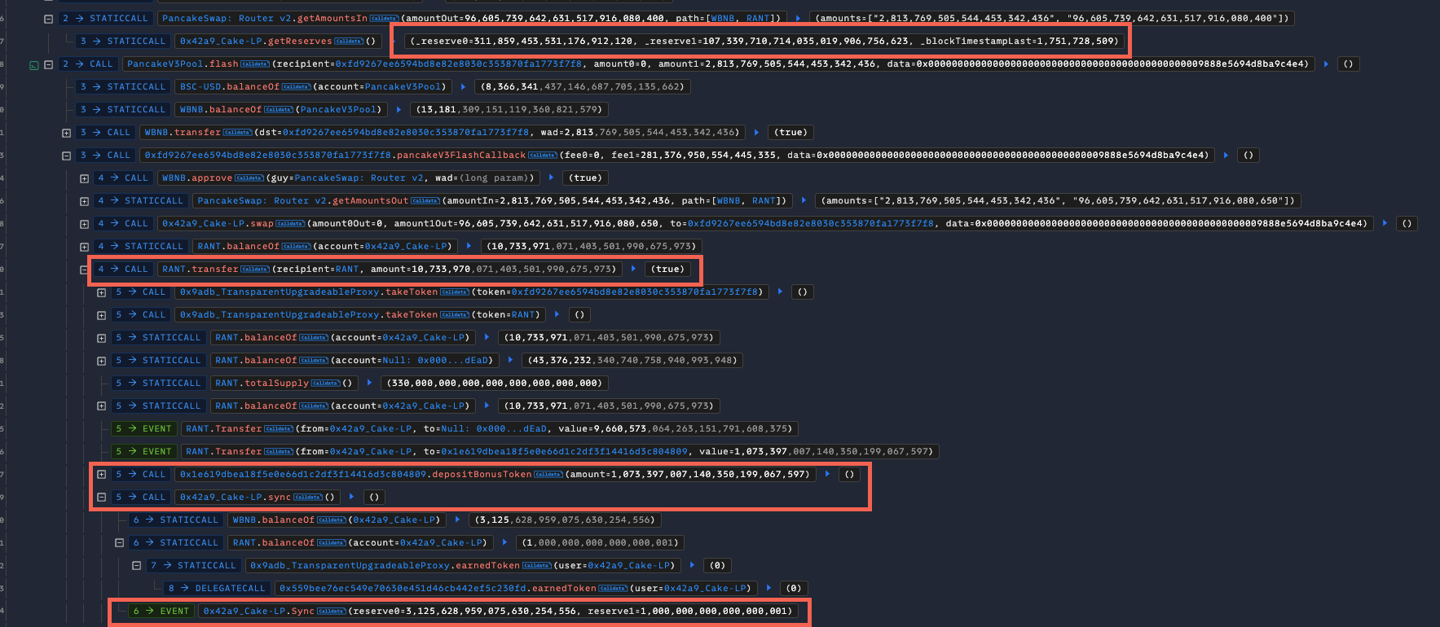Select getAmountsOut amounts result array
The width and height of the screenshot is (1440, 627).
(x=1058, y=200)
